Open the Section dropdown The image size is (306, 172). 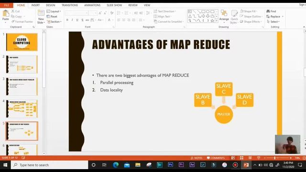click(x=54, y=21)
